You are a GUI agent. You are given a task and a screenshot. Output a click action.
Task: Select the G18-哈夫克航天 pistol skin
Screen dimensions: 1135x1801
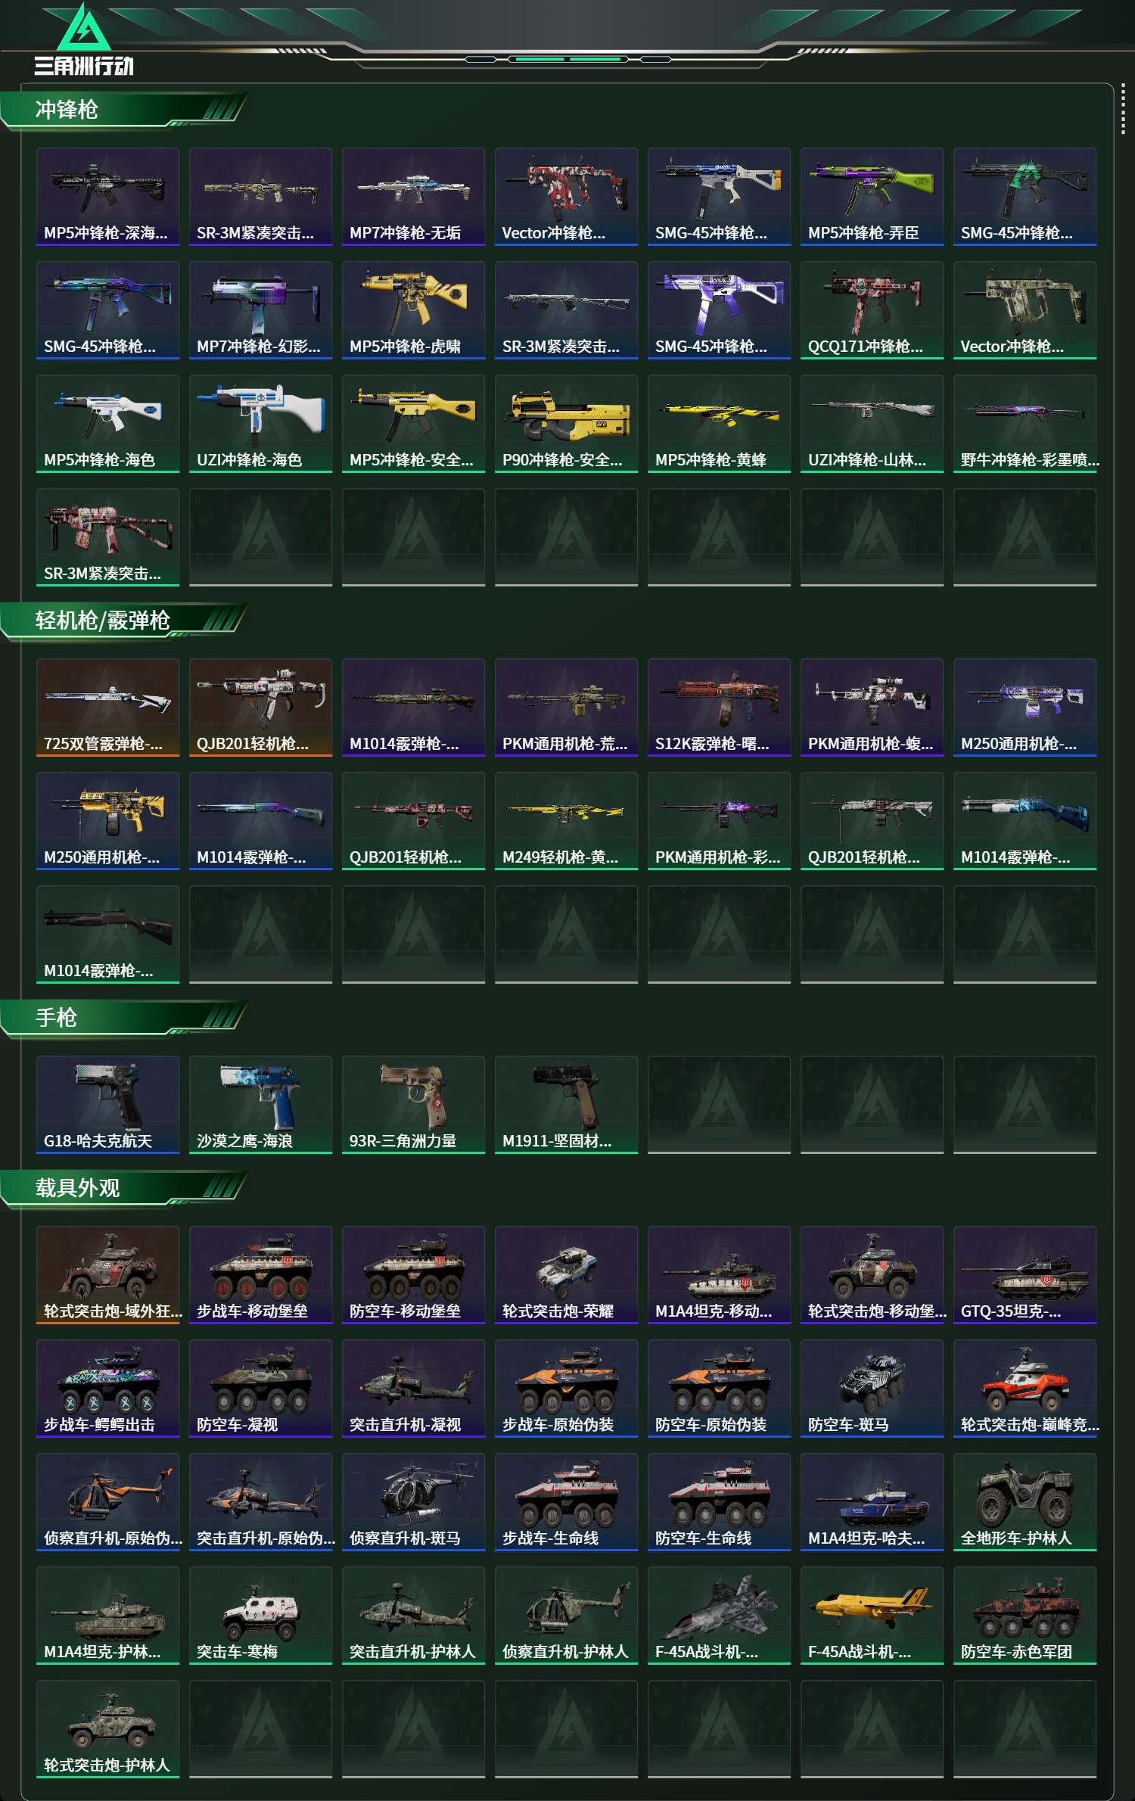point(107,1105)
